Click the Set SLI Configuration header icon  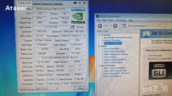click(x=146, y=34)
